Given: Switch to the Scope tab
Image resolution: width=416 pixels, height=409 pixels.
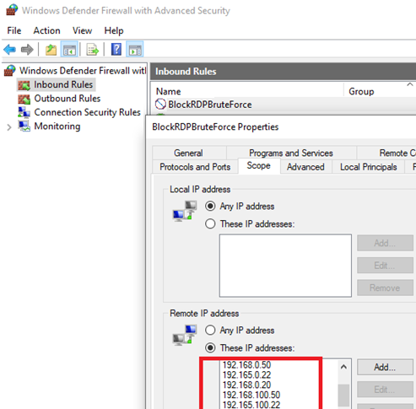Looking at the screenshot, I should (259, 165).
